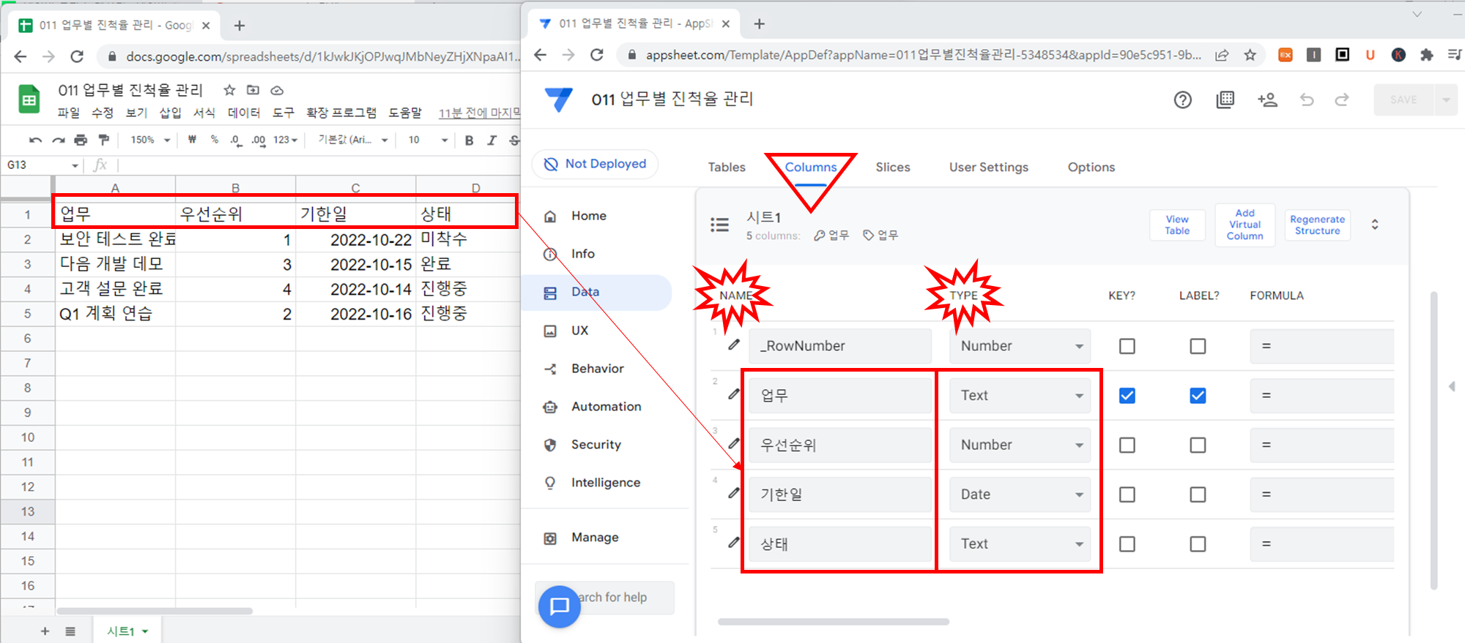Viewport: 1465px width, 643px height.
Task: Click the Not Deployed status button
Action: click(x=595, y=164)
